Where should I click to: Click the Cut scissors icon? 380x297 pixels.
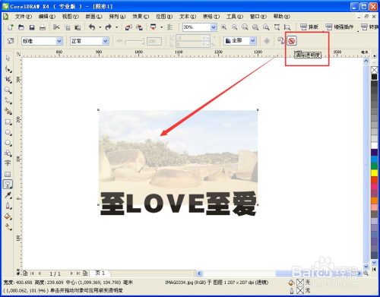[56, 27]
